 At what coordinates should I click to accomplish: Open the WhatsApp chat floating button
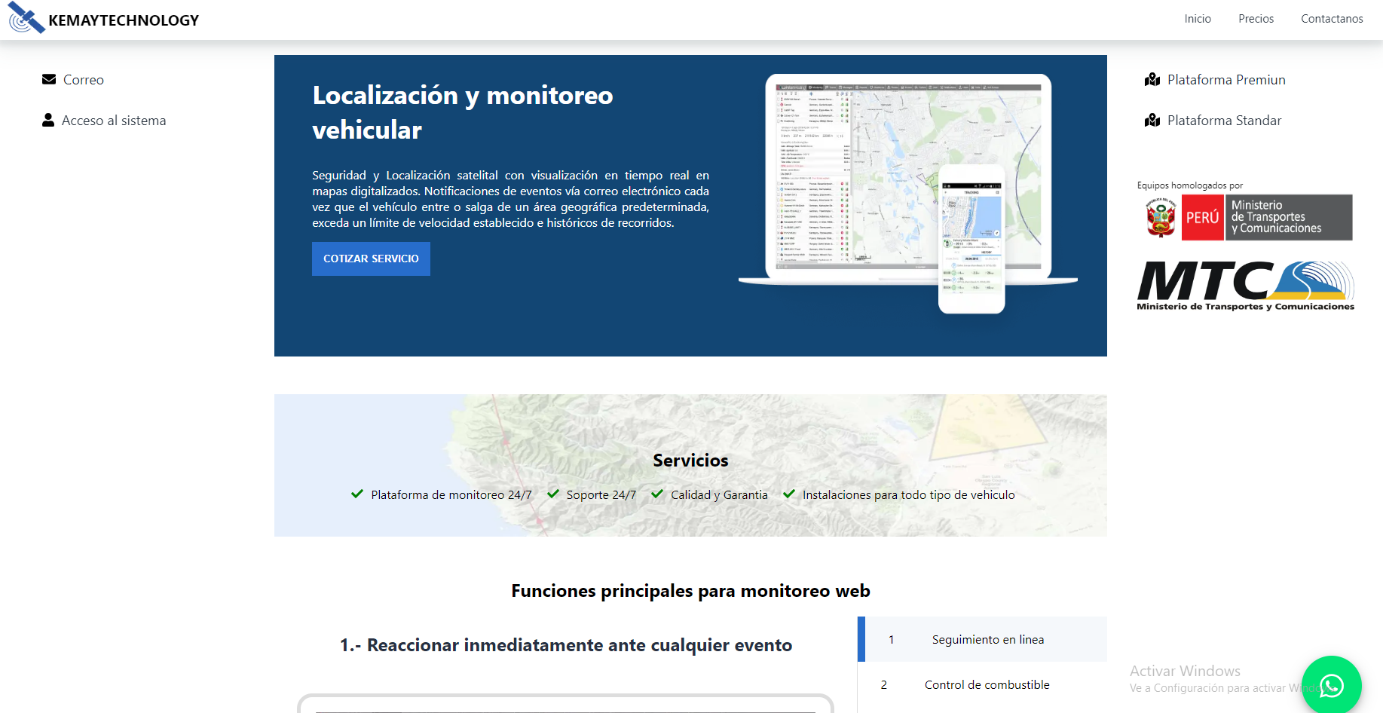click(x=1331, y=685)
